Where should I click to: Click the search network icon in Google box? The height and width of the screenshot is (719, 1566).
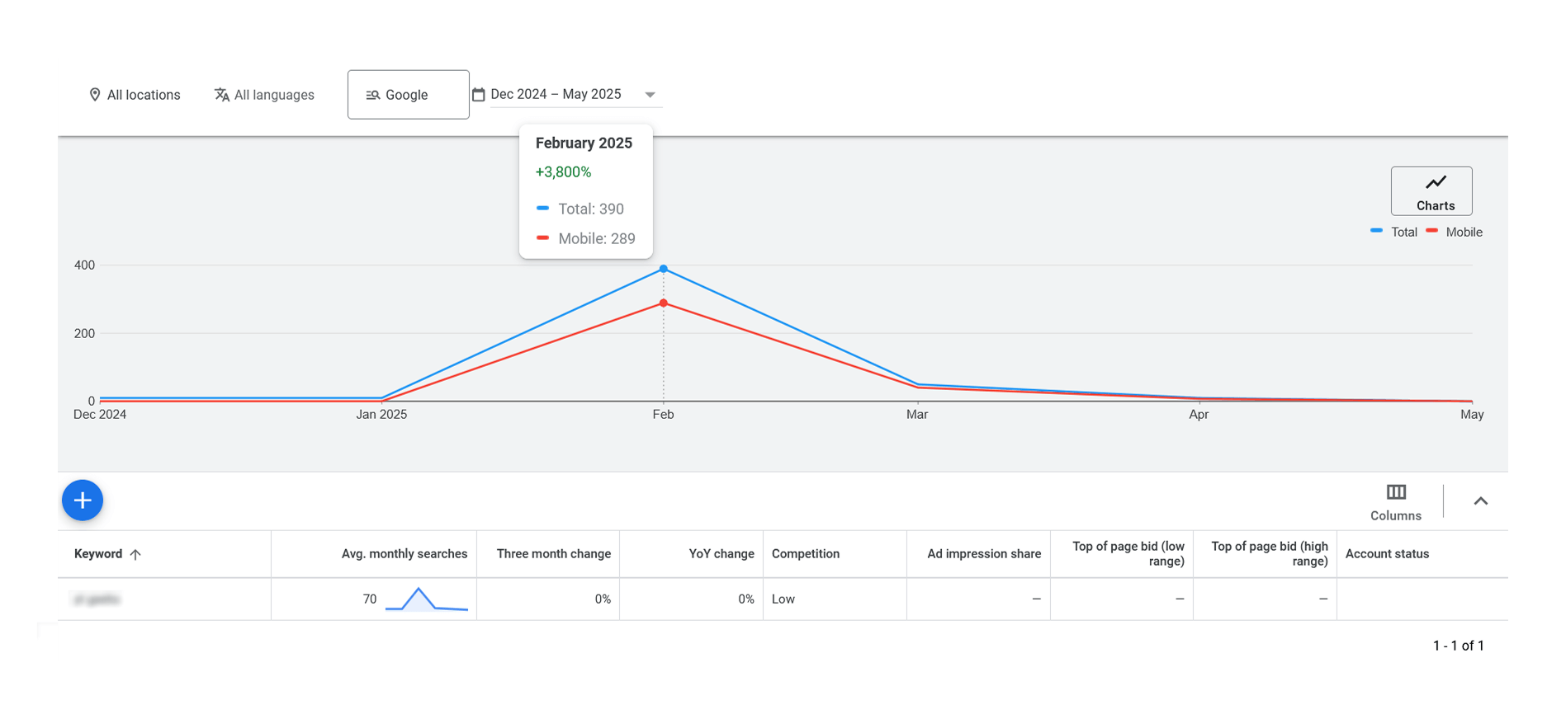click(x=373, y=95)
